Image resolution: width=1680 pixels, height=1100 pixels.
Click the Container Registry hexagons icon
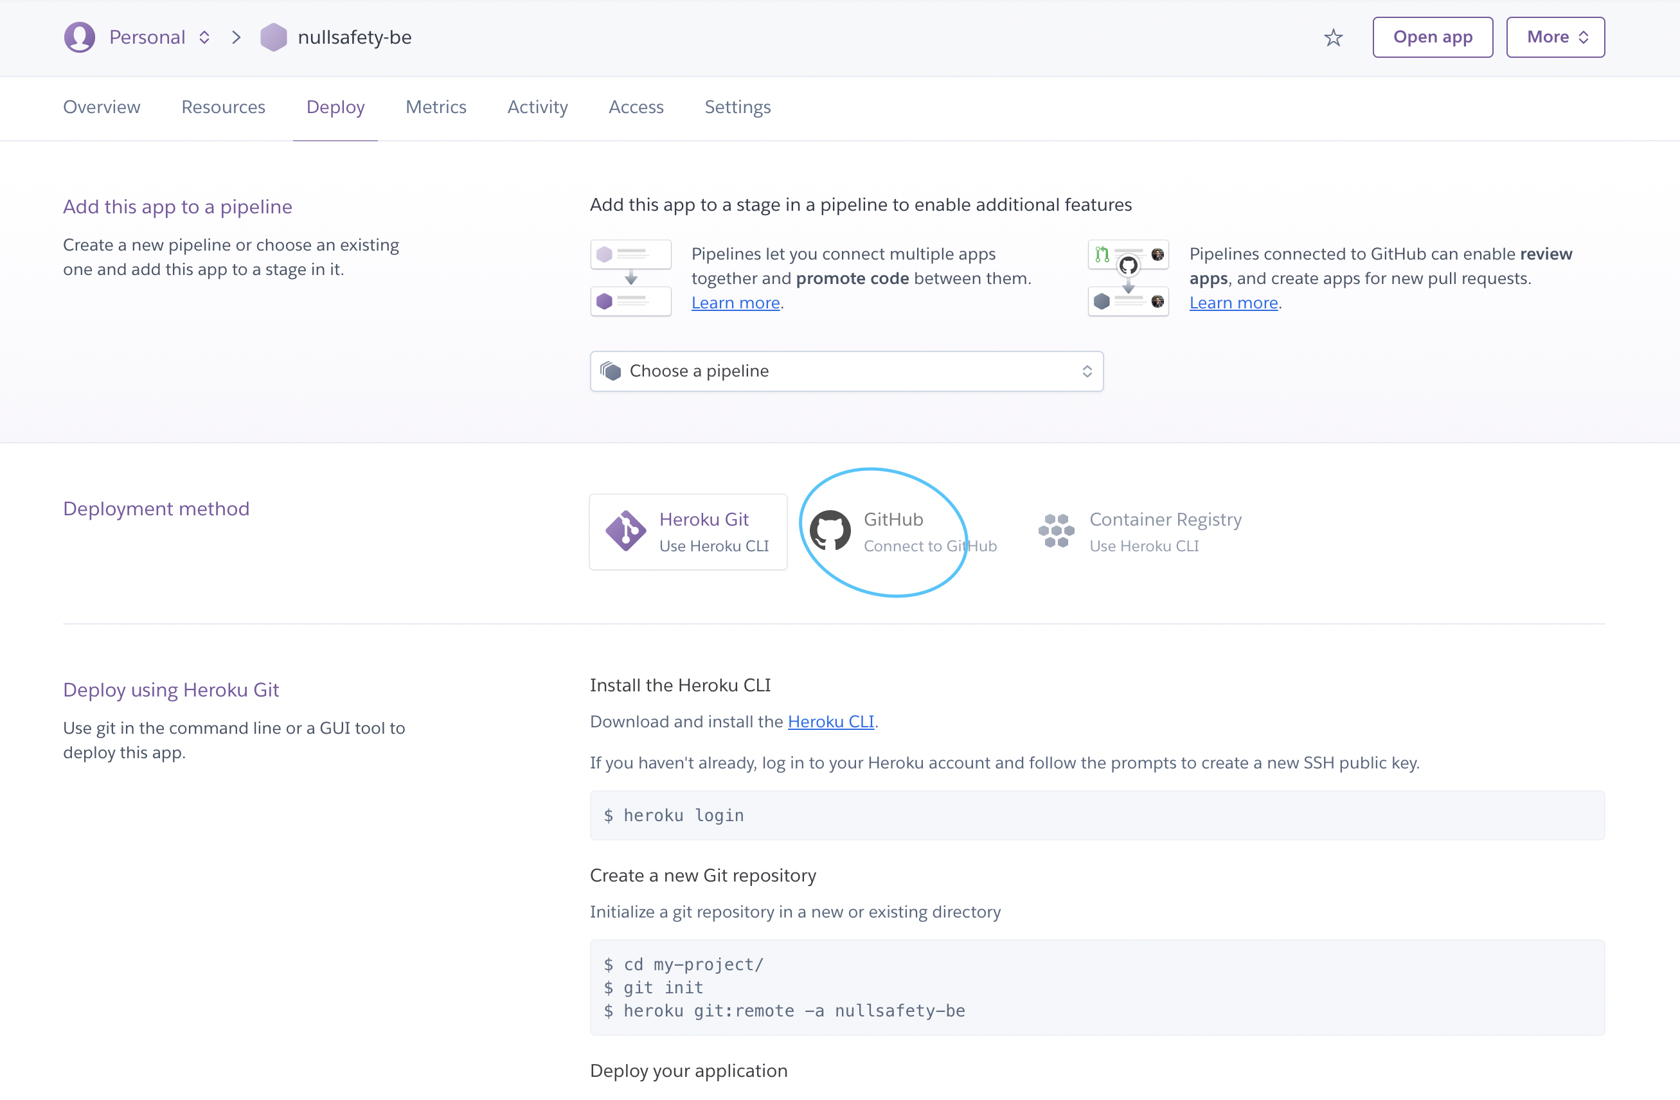1056,531
